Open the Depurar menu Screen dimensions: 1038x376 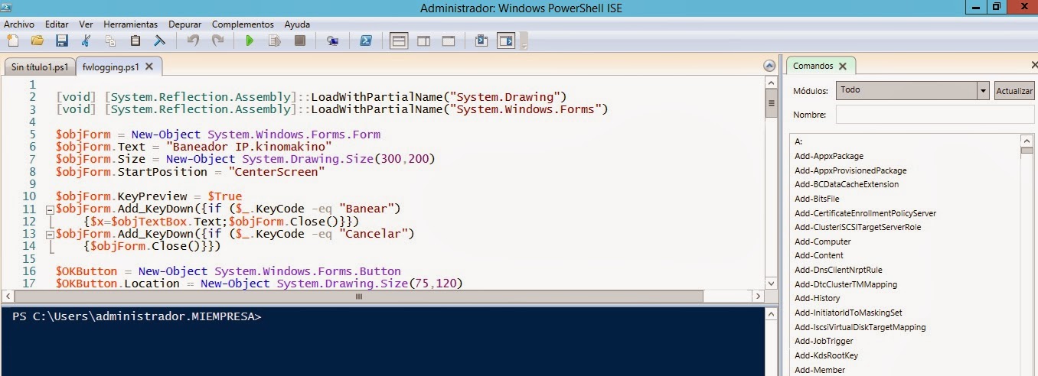click(184, 24)
